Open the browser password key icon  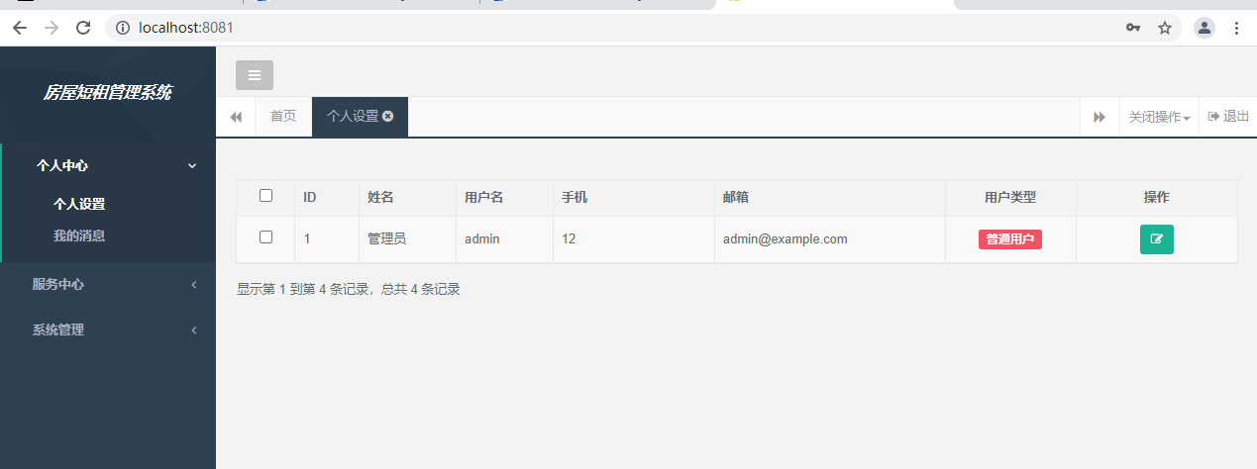coord(1133,28)
